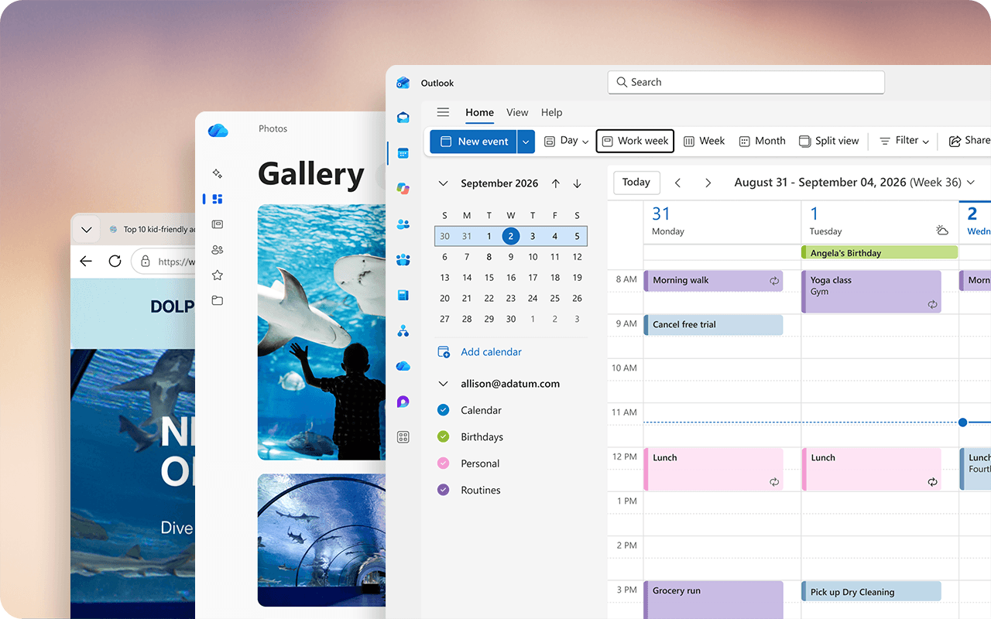
Task: Go to next month in mini calendar
Action: [x=577, y=183]
